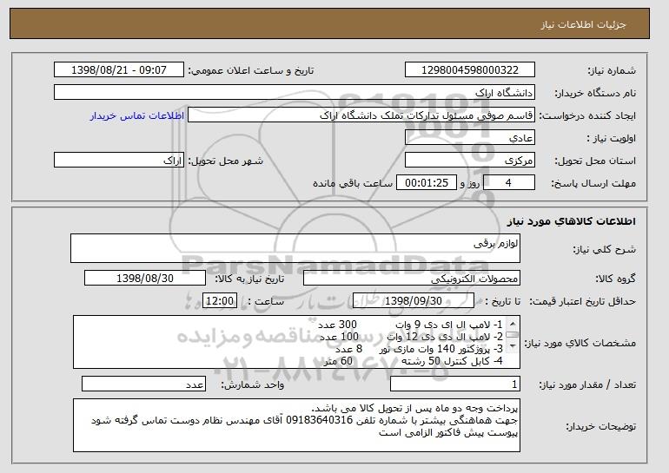Click the scrollbar thumb in specifications list
The width and height of the screenshot is (669, 473).
[513, 334]
